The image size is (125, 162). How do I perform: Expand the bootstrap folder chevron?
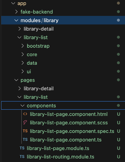click(x=22, y=46)
